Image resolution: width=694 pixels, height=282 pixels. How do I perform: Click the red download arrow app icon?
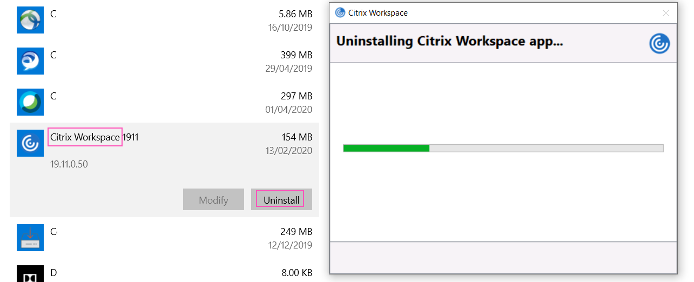coord(30,238)
